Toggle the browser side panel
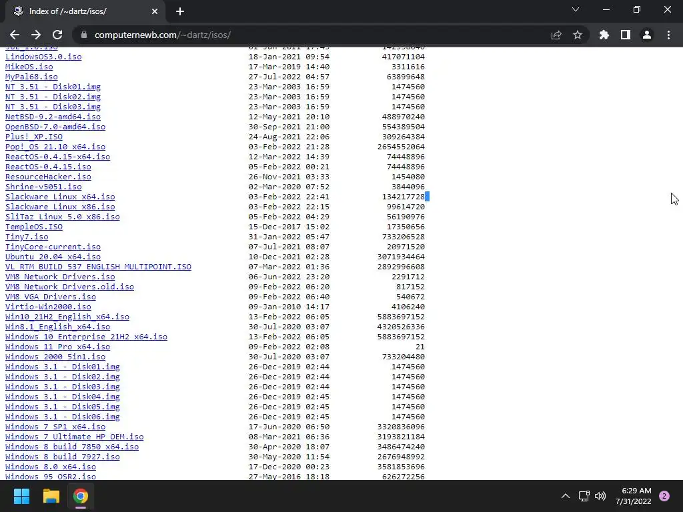Screen dimensions: 683x512 point(626,35)
